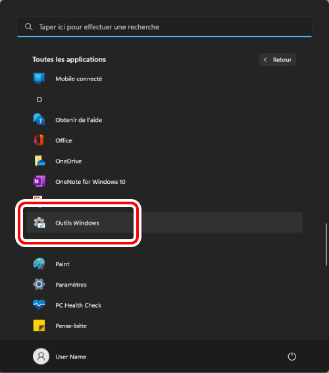Click the purple OneNote icon
The height and width of the screenshot is (373, 329).
pyautogui.click(x=39, y=181)
